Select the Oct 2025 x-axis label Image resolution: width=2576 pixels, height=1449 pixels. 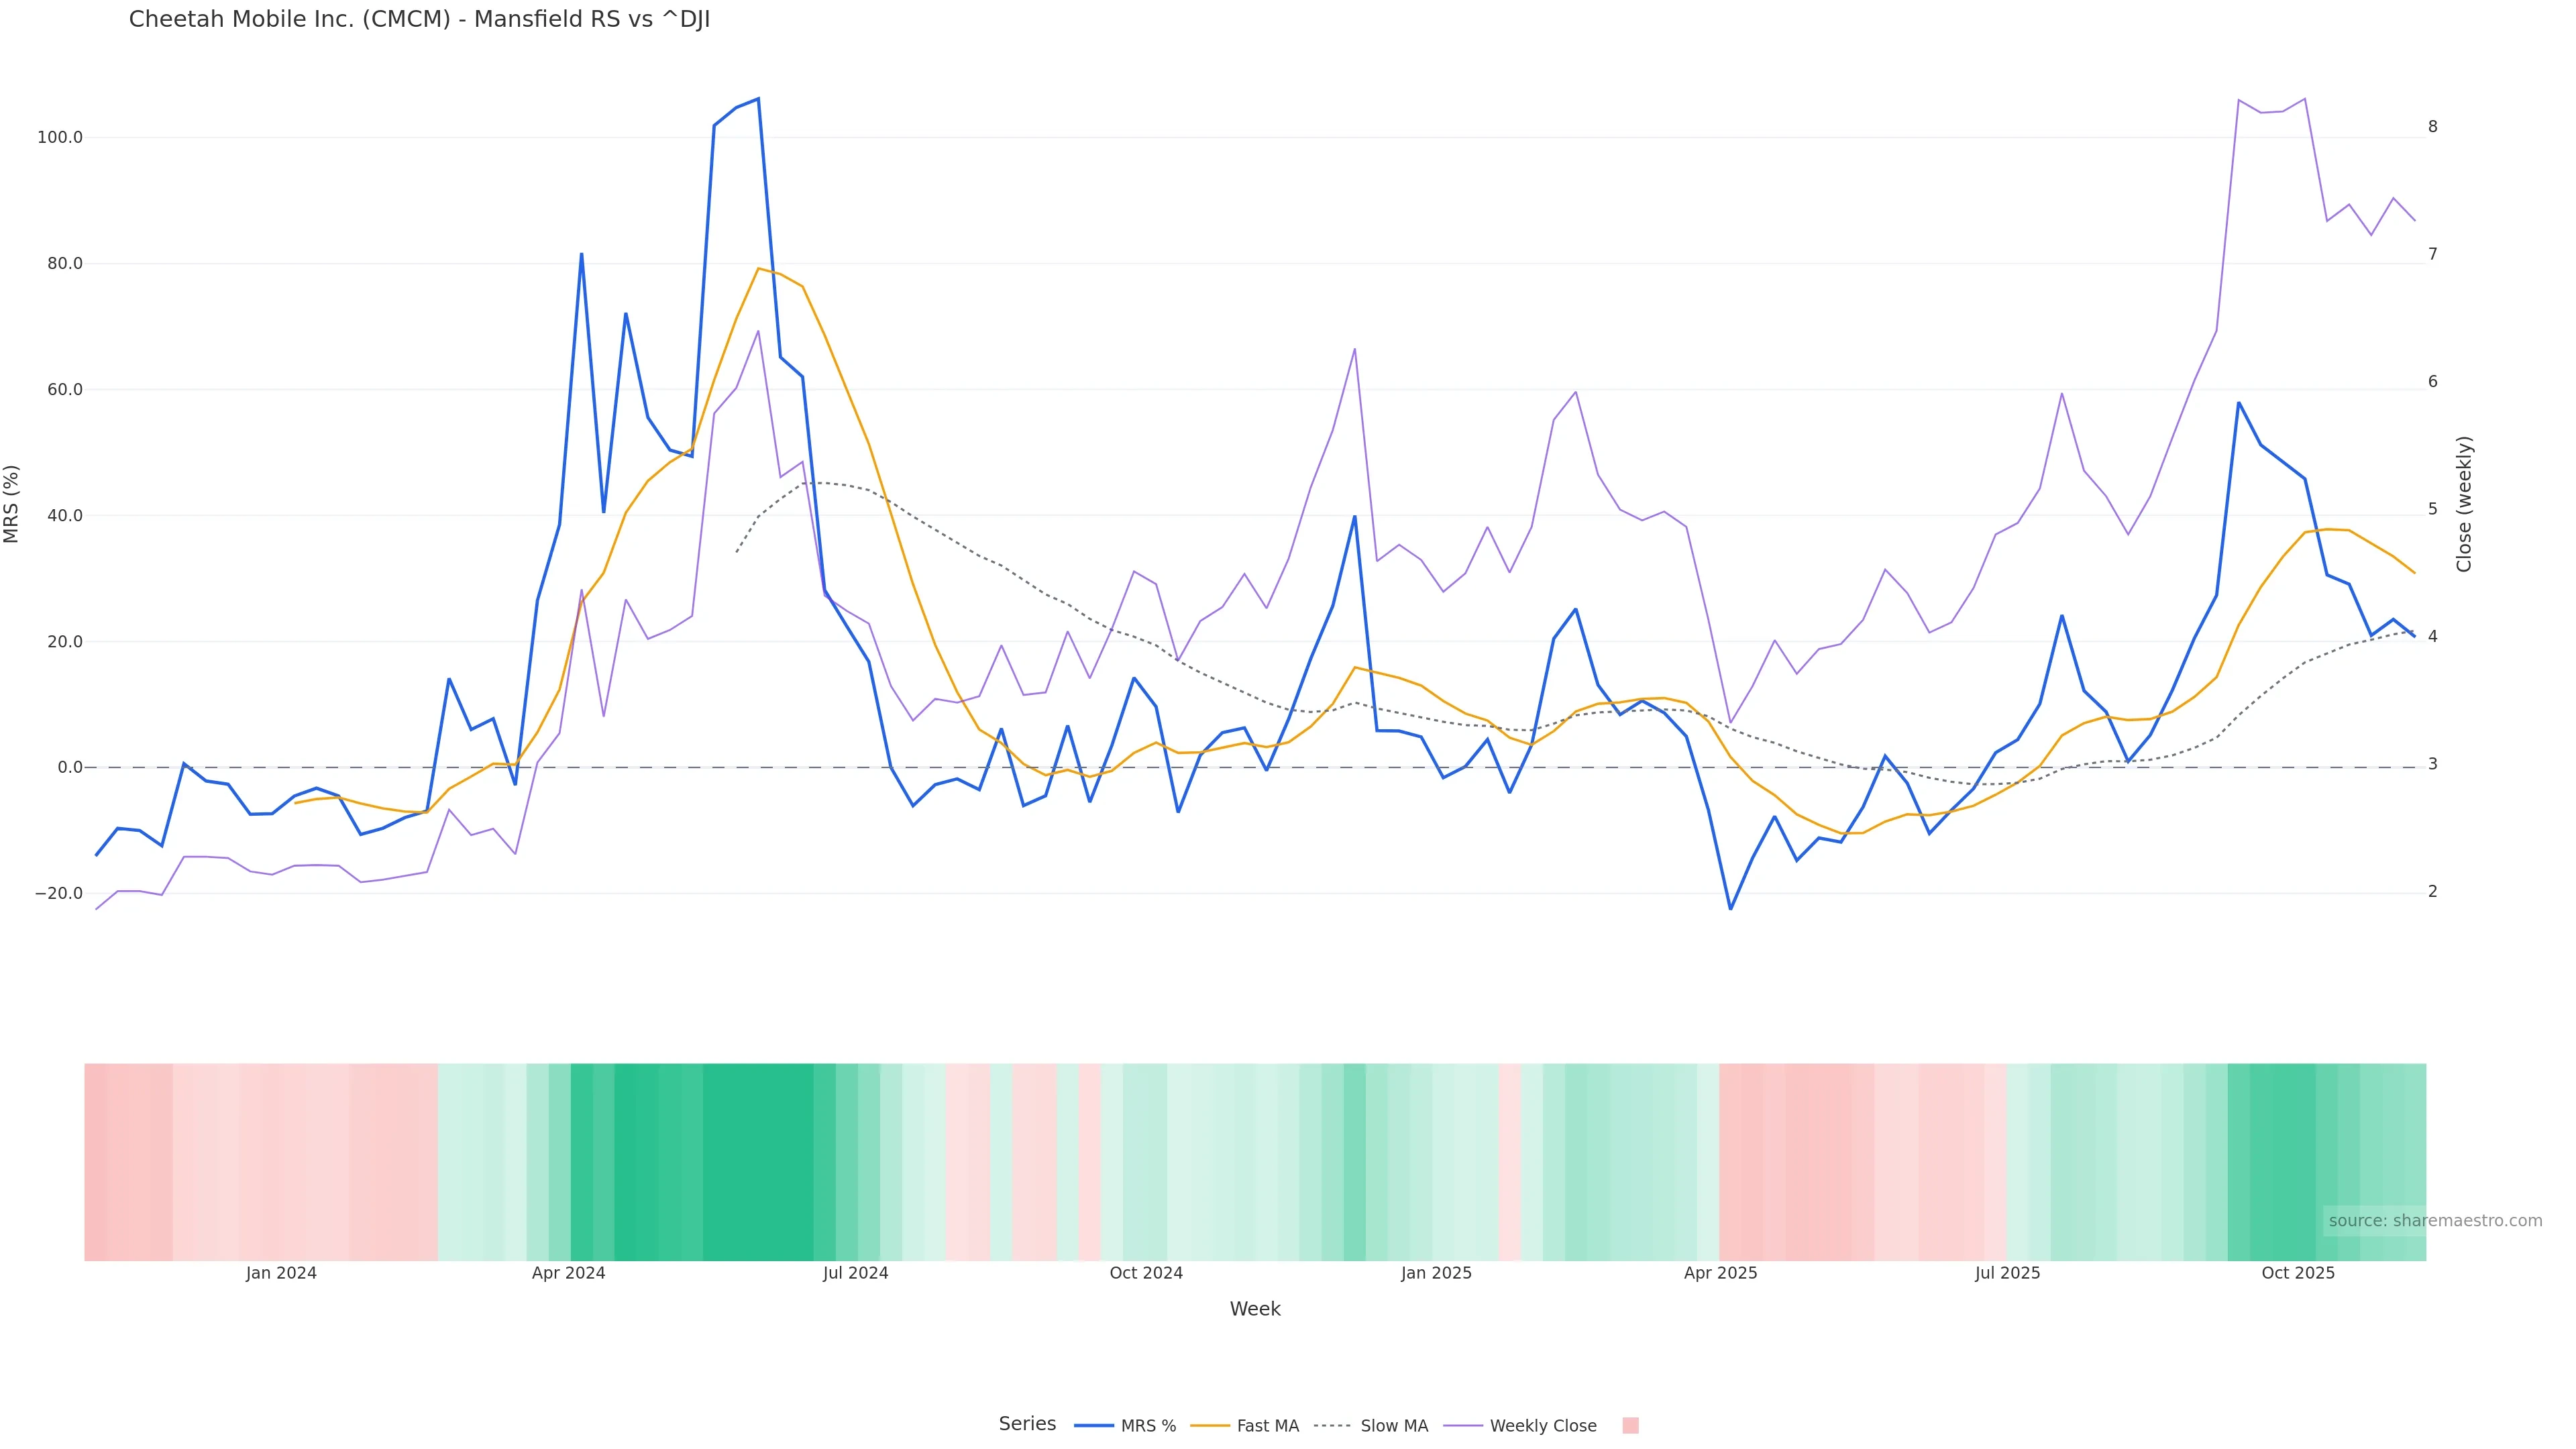(2298, 1273)
